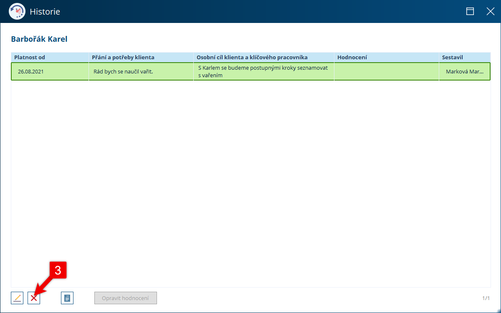
Task: Maximize the Historie window
Action: [x=470, y=11]
